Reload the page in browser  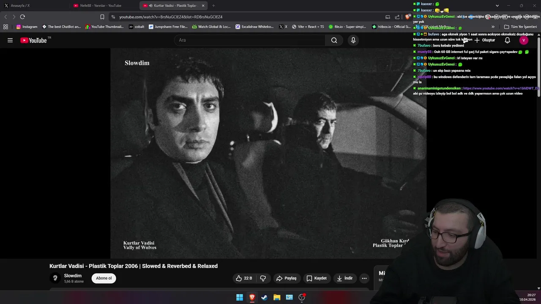[22, 17]
